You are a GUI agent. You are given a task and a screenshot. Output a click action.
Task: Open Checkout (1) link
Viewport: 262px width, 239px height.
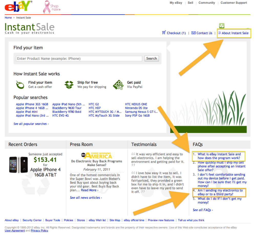[x=176, y=33]
